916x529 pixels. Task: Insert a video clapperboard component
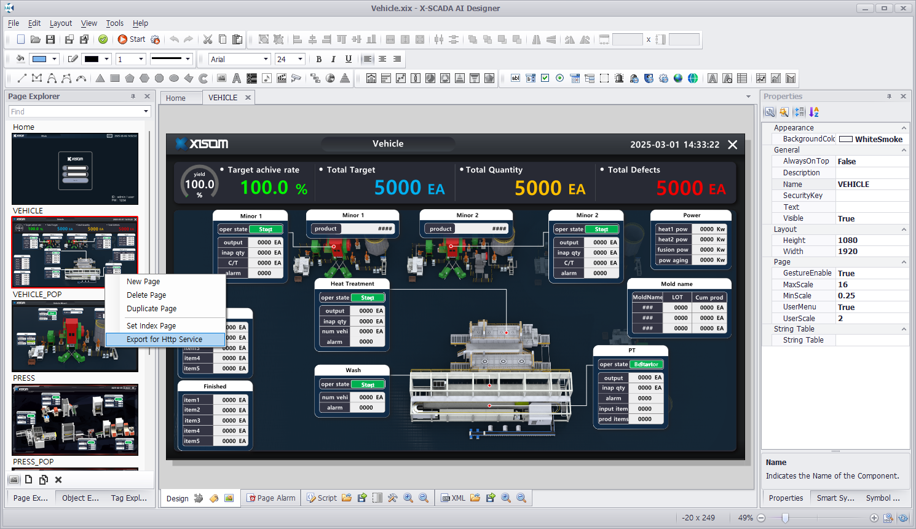[x=281, y=78]
